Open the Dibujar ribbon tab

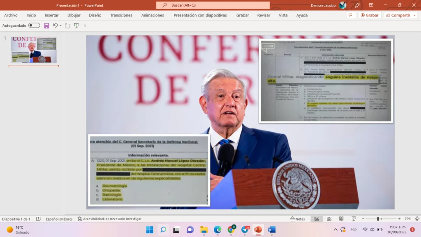74,15
